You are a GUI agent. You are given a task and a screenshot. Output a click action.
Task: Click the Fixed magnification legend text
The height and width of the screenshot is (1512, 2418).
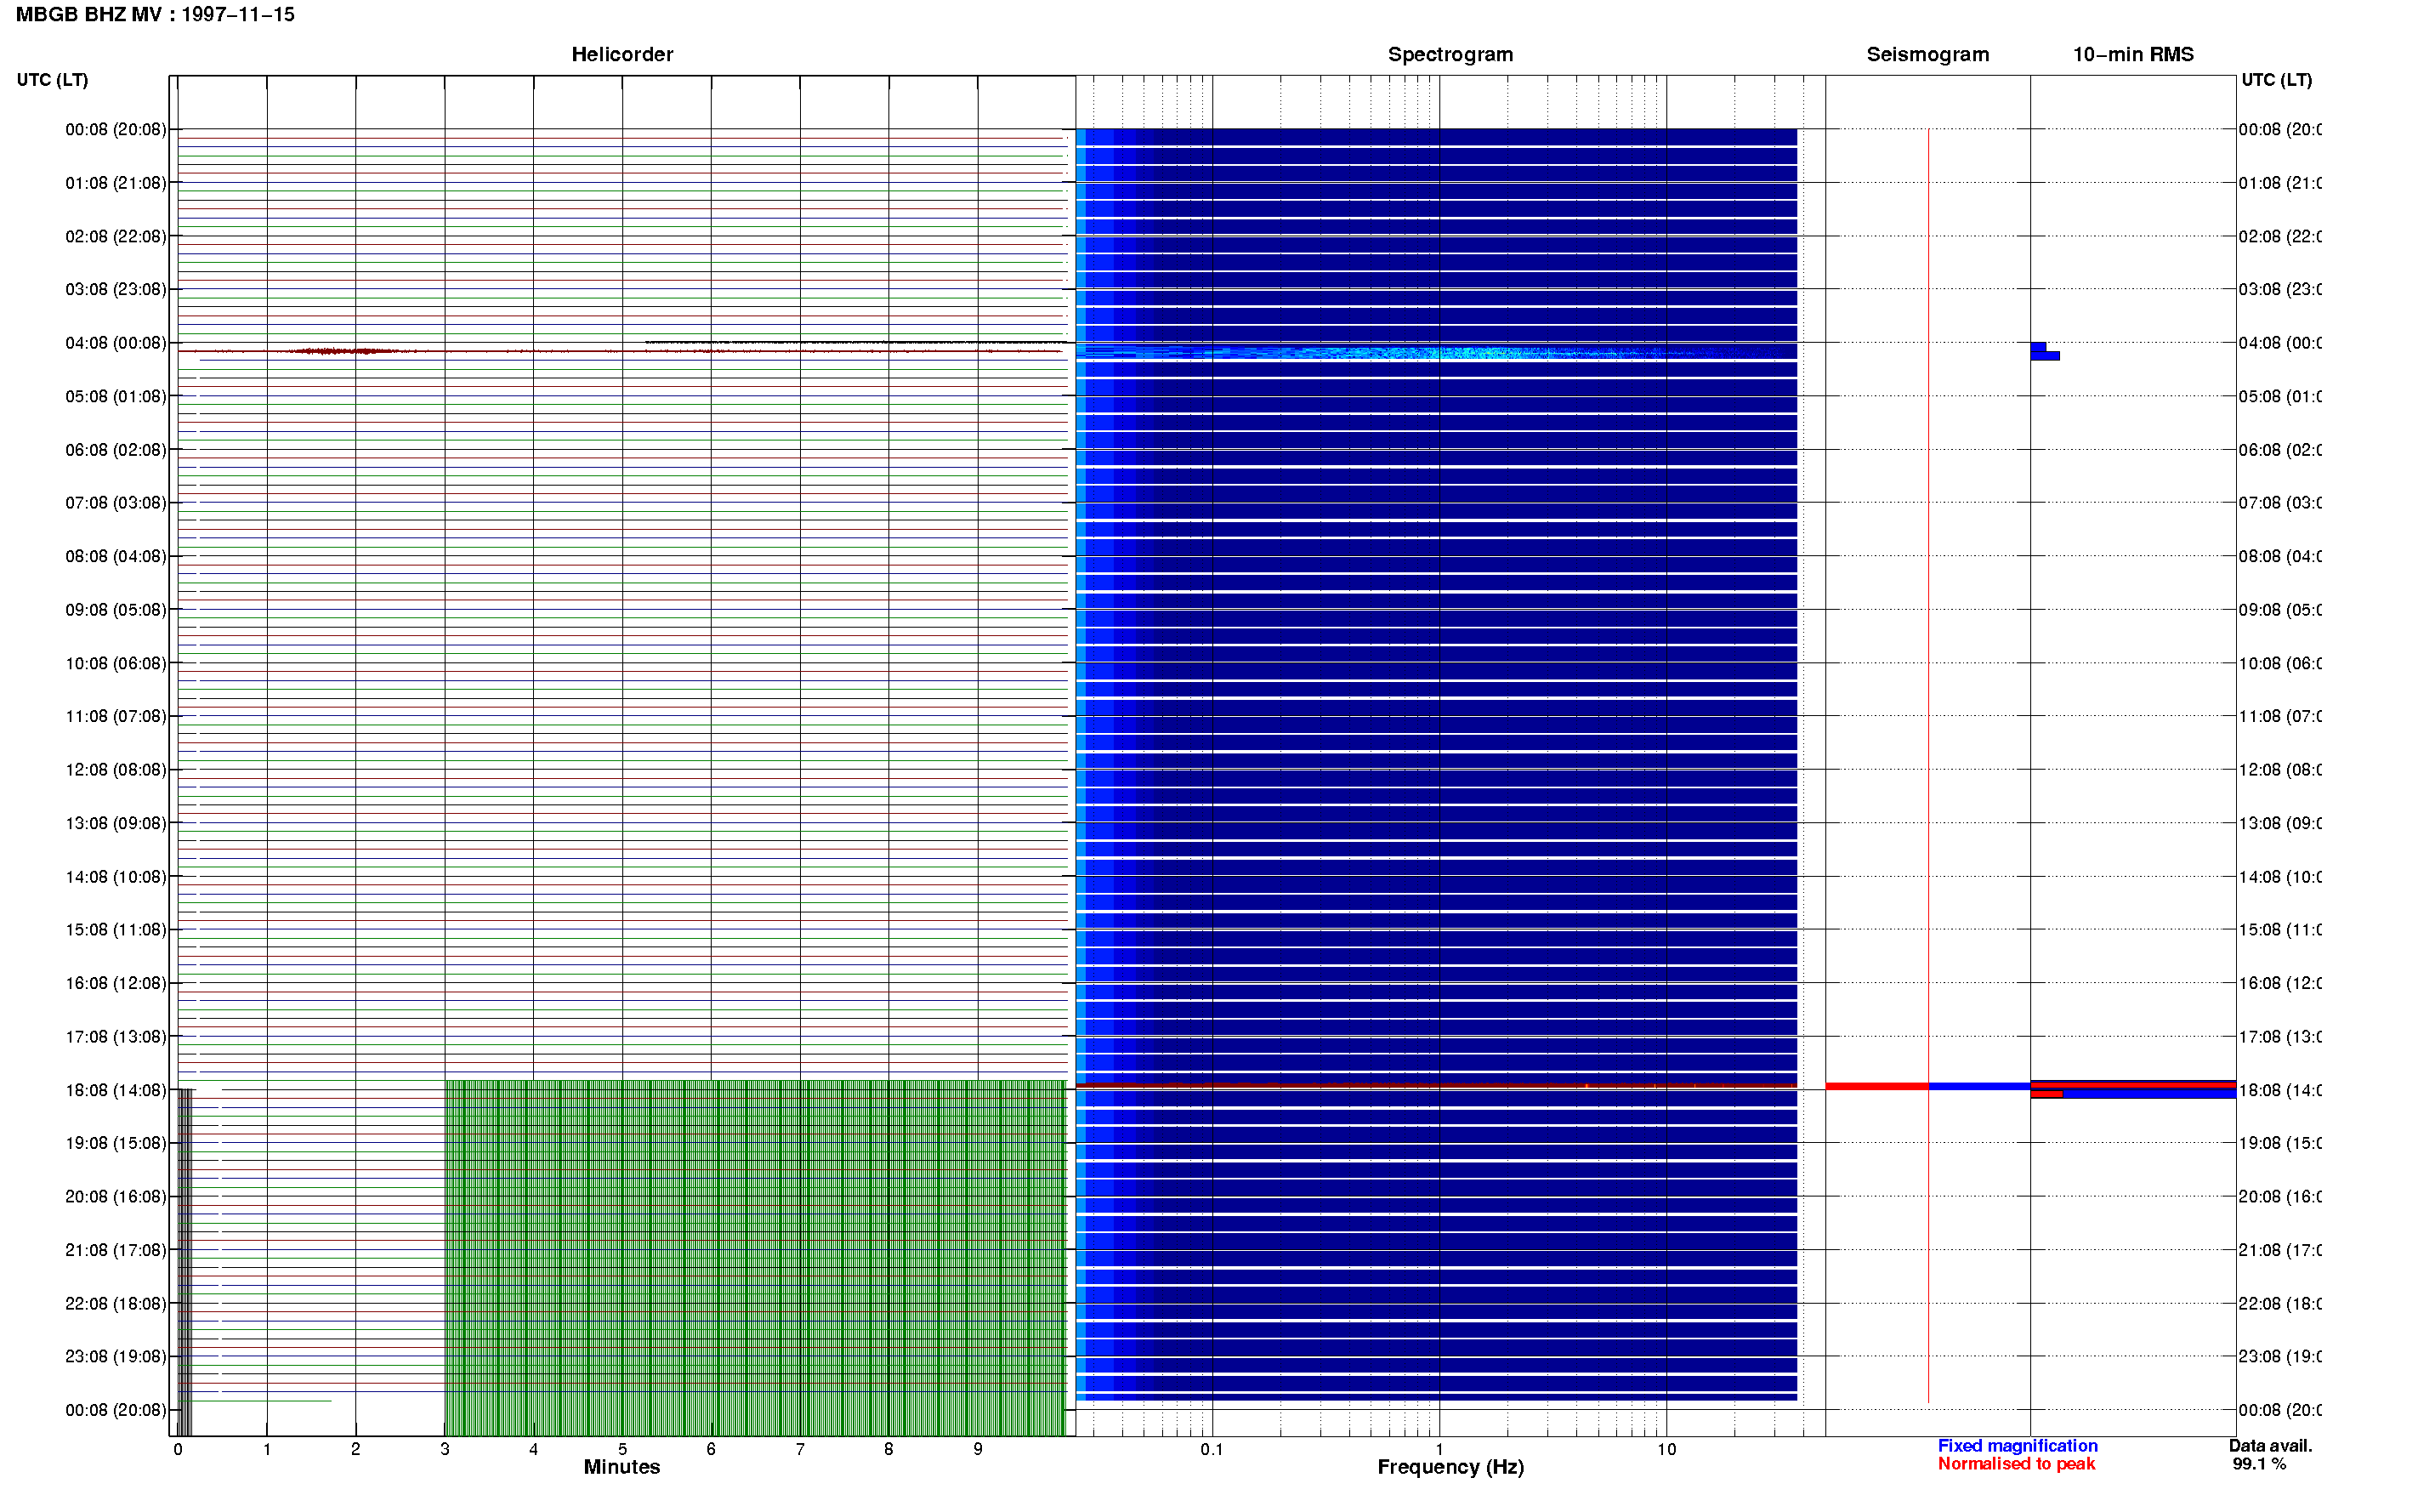tap(2018, 1446)
